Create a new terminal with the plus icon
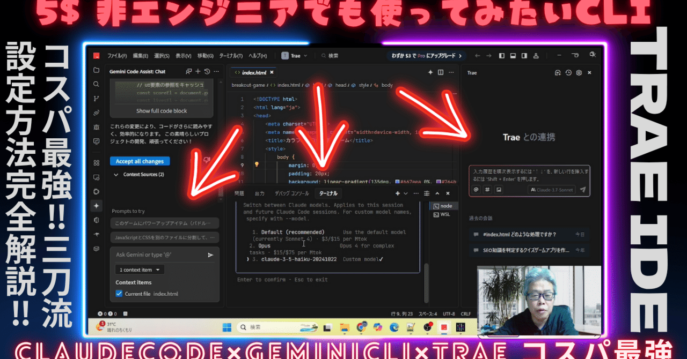This screenshot has height=359, width=687. coord(397,193)
